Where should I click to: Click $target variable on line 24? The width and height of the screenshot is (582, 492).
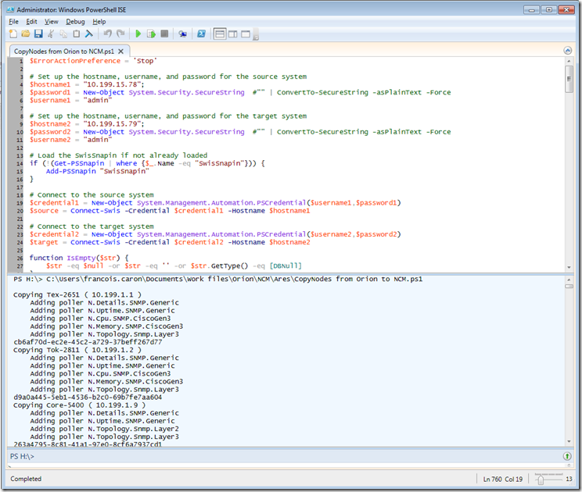point(44,242)
